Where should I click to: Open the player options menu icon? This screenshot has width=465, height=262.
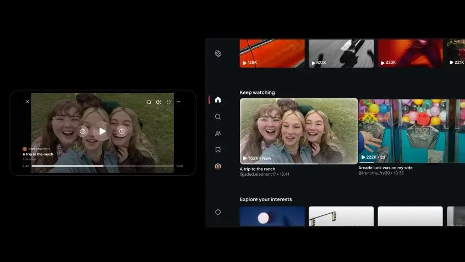point(178,102)
